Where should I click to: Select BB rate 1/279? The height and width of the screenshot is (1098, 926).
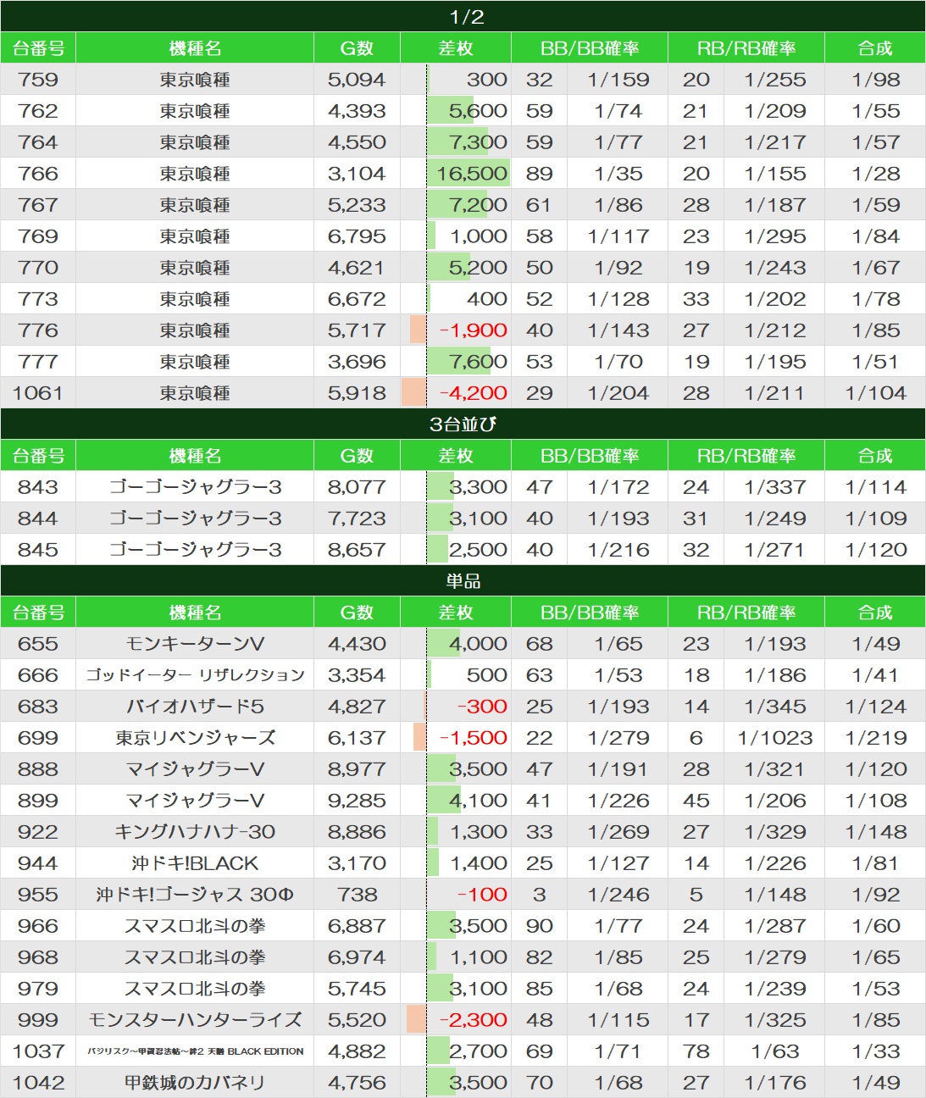[618, 738]
